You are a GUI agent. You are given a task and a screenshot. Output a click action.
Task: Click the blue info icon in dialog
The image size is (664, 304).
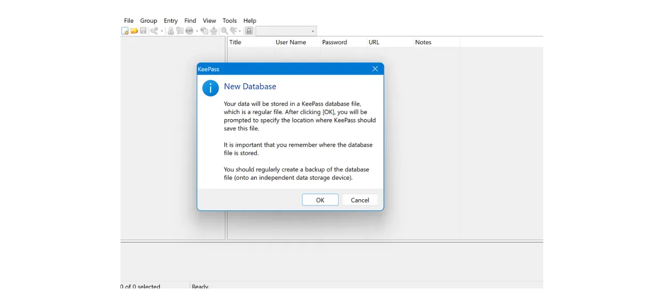point(210,88)
